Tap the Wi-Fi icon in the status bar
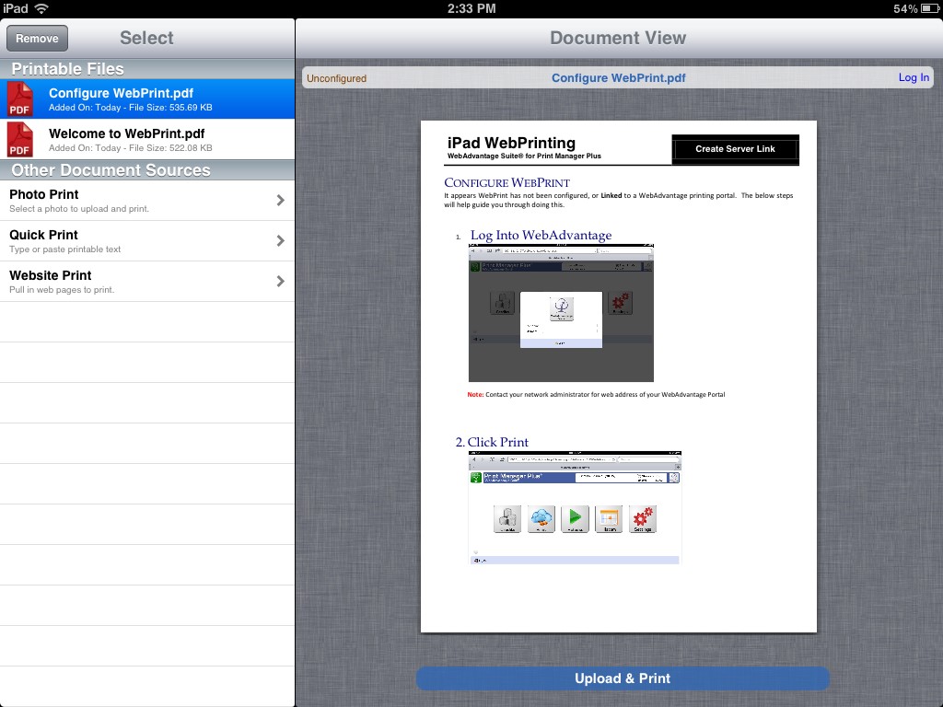 pos(41,8)
